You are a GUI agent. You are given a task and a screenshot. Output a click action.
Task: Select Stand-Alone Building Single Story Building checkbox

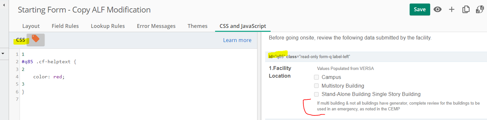tap(317, 94)
